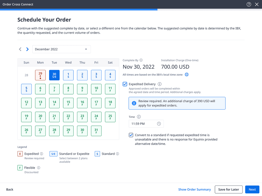262x196 pixels.
Task: Click the 11:59 PM time input field
Action: click(x=146, y=124)
